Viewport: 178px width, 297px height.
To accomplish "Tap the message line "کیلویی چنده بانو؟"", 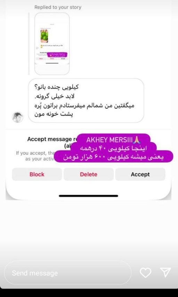I will tap(56, 87).
